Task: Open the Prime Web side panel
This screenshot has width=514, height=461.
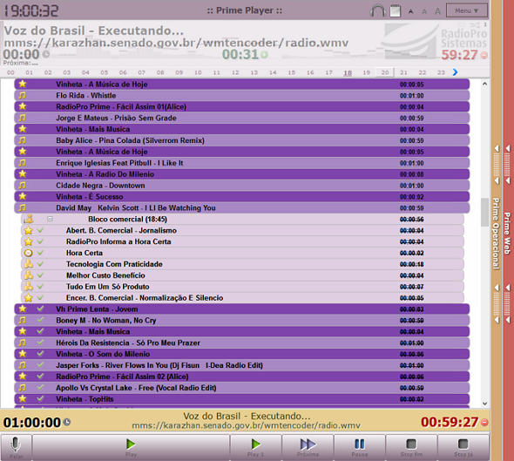Action: tap(507, 234)
